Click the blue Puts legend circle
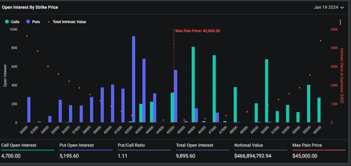This screenshot has height=166, width=351. pyautogui.click(x=27, y=22)
